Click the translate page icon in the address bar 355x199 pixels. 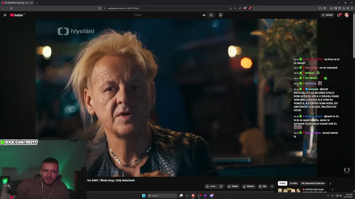(235, 8)
